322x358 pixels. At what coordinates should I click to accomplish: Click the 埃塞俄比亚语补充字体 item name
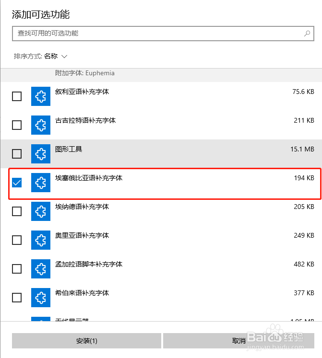[89, 178]
